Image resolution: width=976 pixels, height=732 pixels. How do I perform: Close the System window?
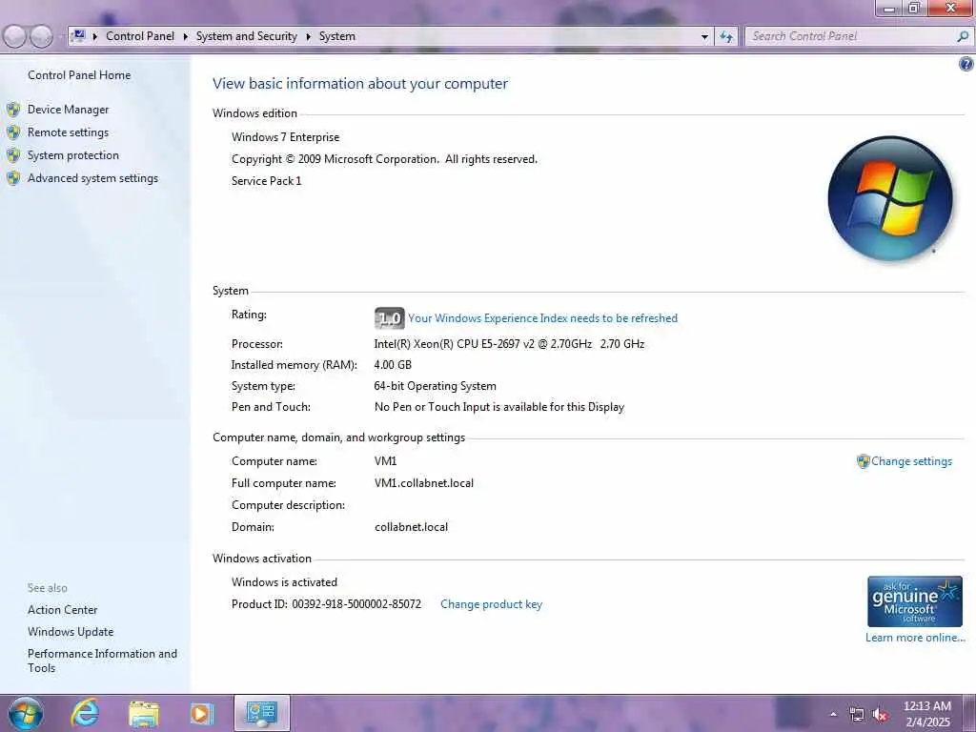pos(950,8)
